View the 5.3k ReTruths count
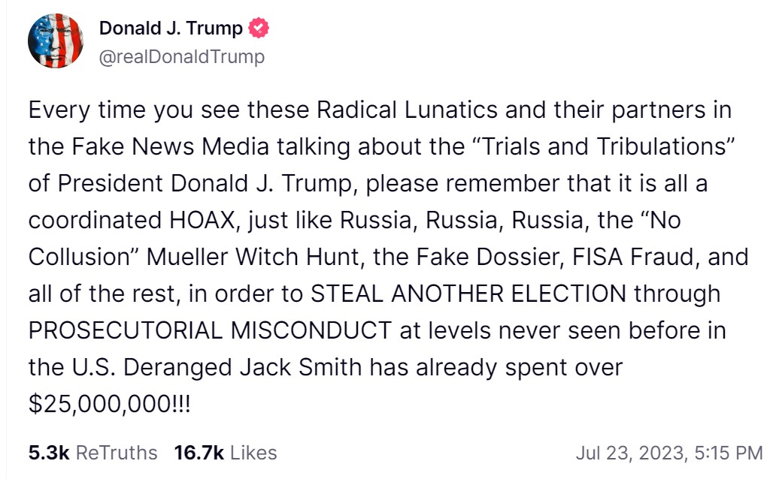Viewport: 776px width, 479px height. 48,453
